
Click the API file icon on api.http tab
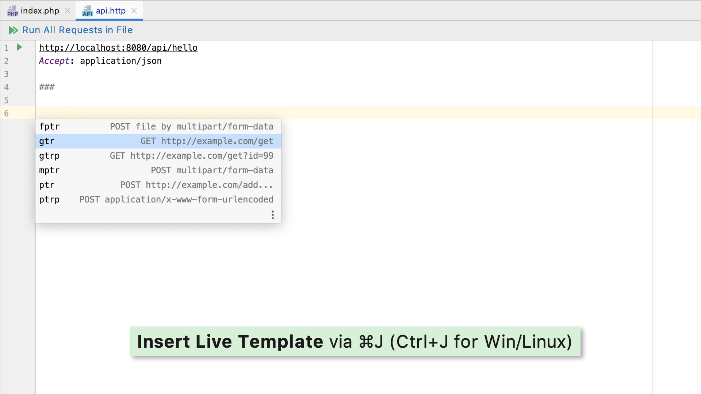87,11
